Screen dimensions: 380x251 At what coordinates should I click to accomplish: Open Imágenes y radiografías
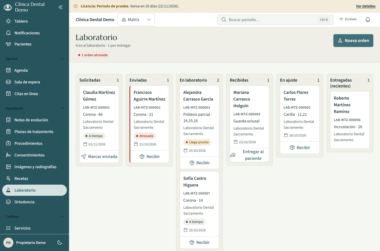(x=35, y=167)
